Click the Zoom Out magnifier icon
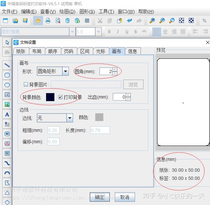Viewport: 210px width, 205px height. (162, 21)
